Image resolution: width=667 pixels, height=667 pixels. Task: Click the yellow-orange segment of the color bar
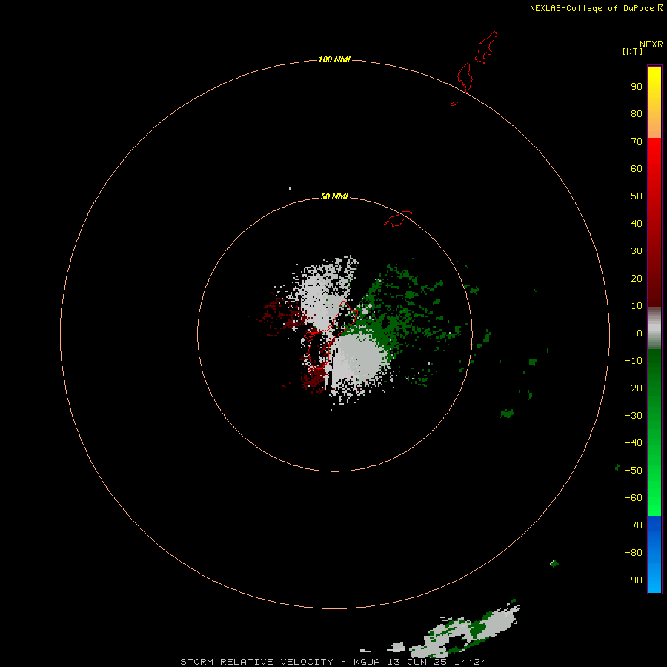pyautogui.click(x=654, y=102)
